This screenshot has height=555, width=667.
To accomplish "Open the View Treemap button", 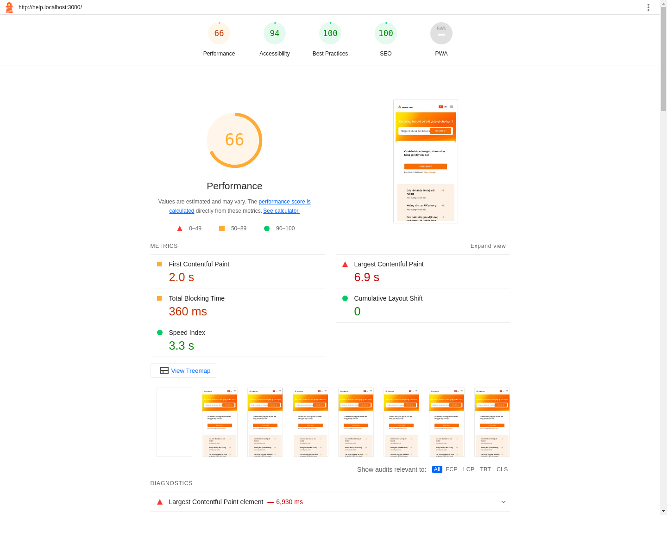I will [183, 370].
